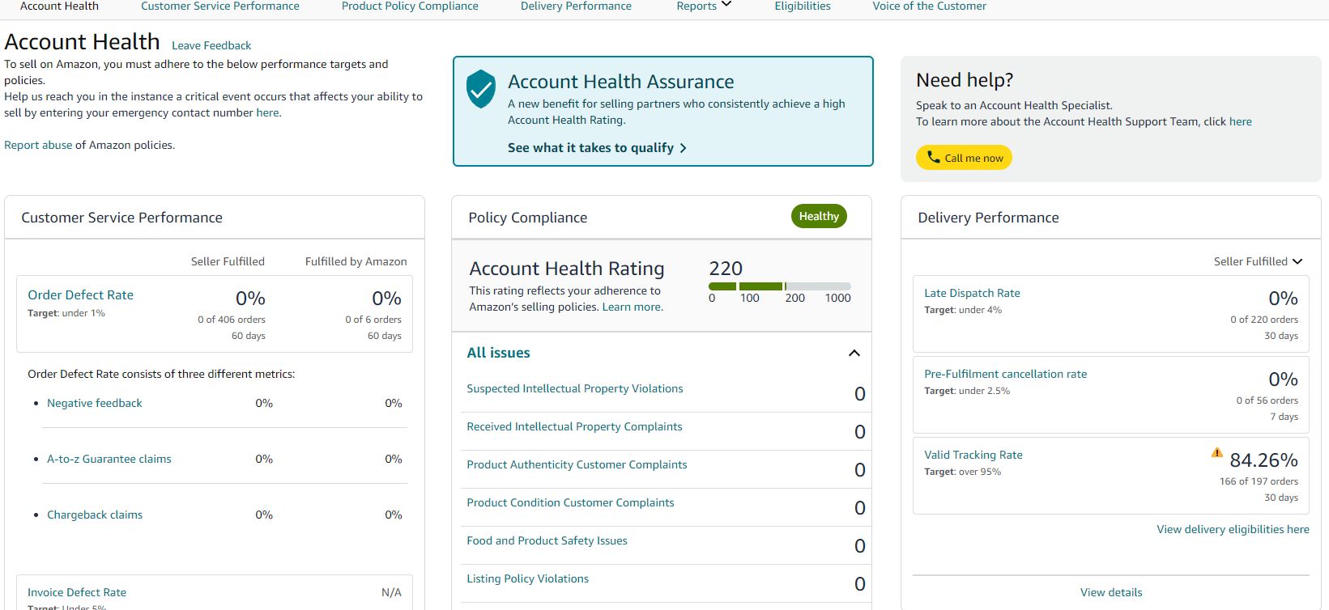Viewport: 1329px width, 610px height.
Task: Collapse the All issues section
Action: click(x=854, y=353)
